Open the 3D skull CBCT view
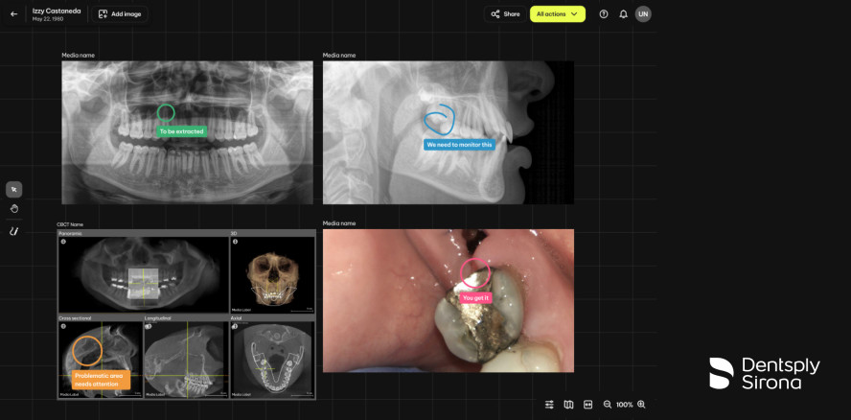This screenshot has width=851, height=420. (272, 275)
